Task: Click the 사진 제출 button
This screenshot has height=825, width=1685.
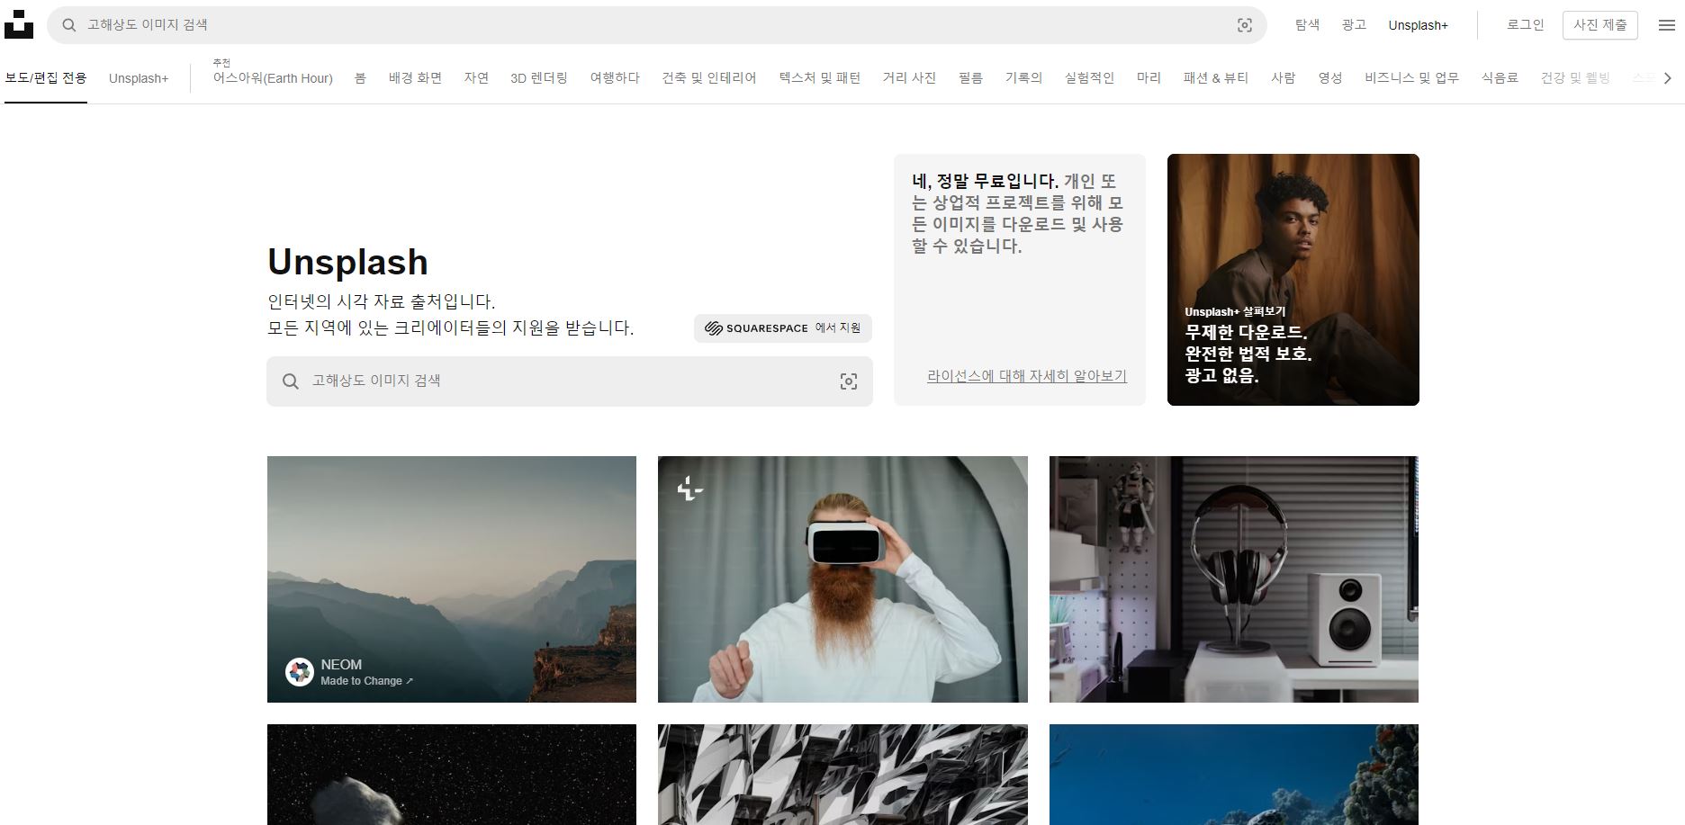Action: click(1600, 25)
